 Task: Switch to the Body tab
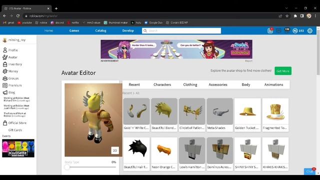click(x=246, y=84)
